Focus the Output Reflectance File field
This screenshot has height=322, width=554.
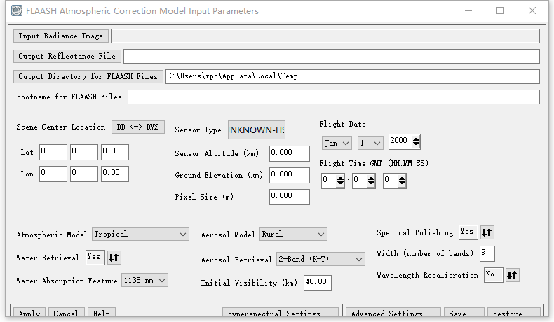click(x=332, y=57)
